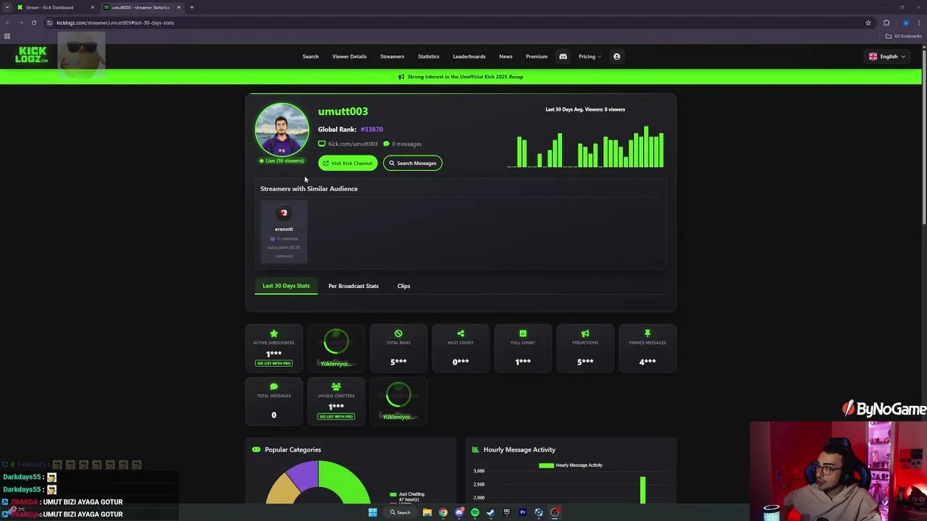The width and height of the screenshot is (927, 521).
Task: Click the megaphone icon in the announcement banner
Action: coord(401,77)
